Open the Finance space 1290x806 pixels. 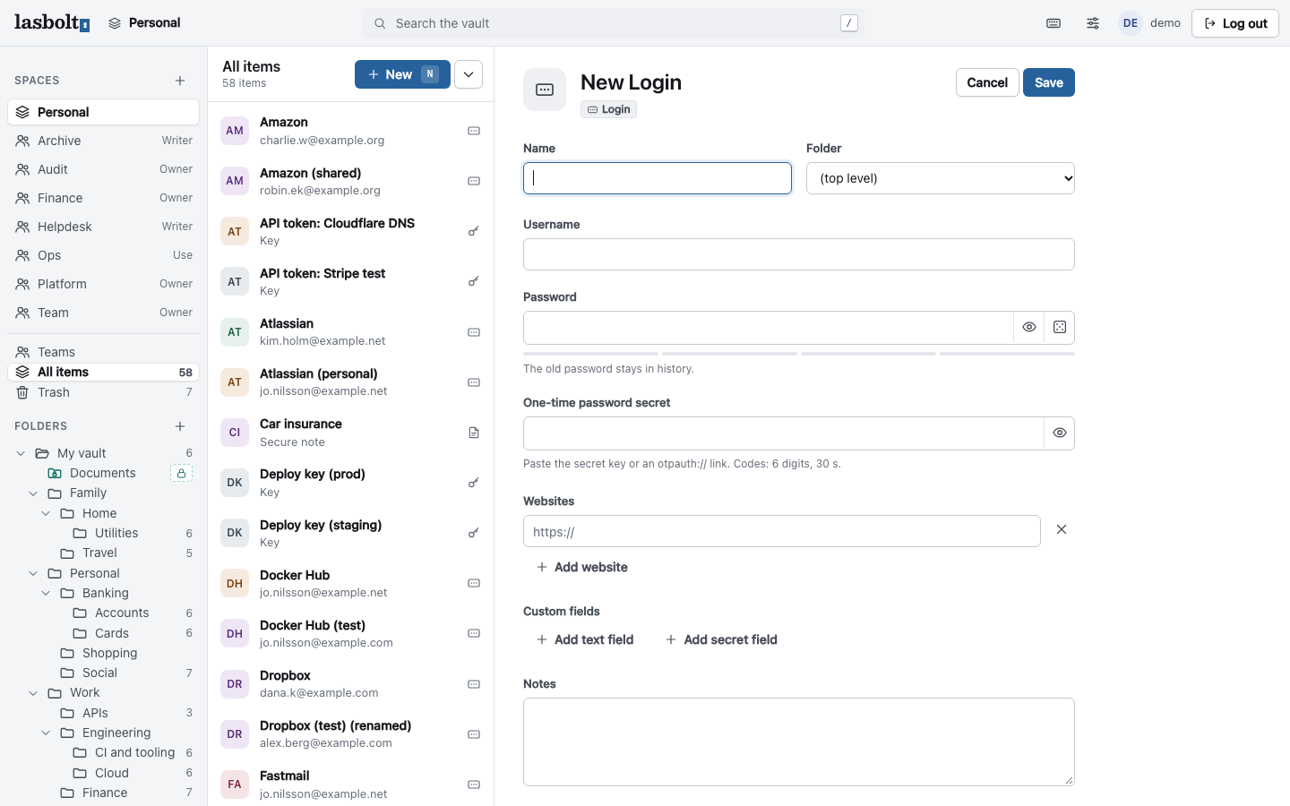click(x=103, y=198)
